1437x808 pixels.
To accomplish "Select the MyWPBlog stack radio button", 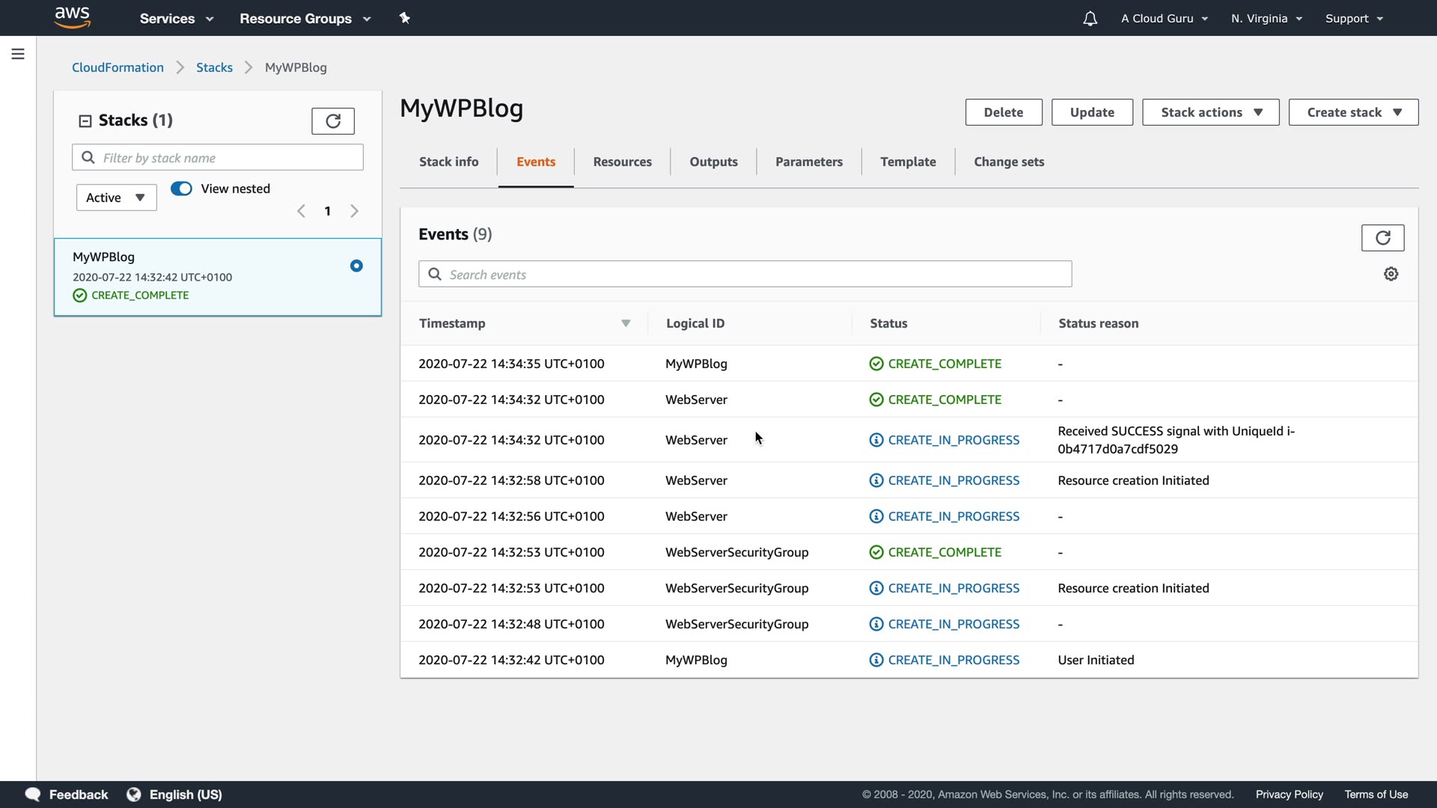I will click(x=356, y=266).
